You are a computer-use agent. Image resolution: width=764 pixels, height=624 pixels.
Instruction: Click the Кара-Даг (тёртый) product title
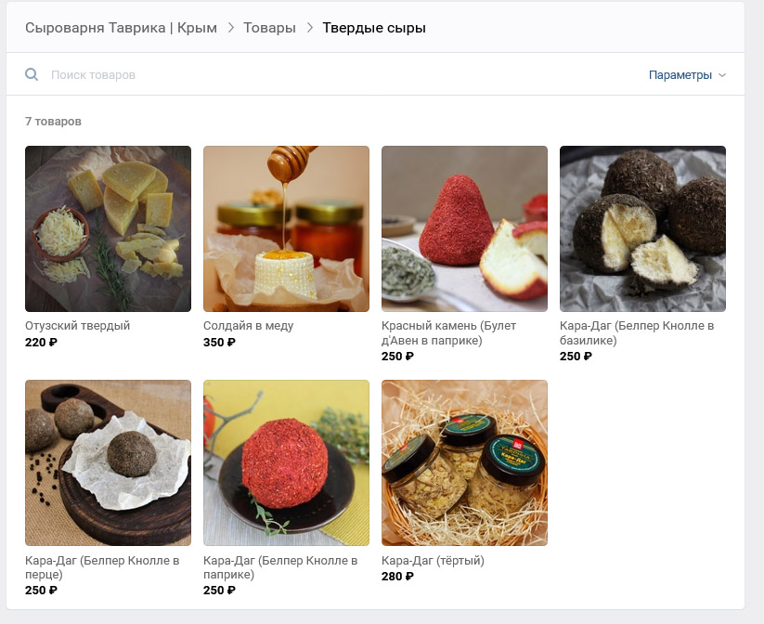click(433, 561)
